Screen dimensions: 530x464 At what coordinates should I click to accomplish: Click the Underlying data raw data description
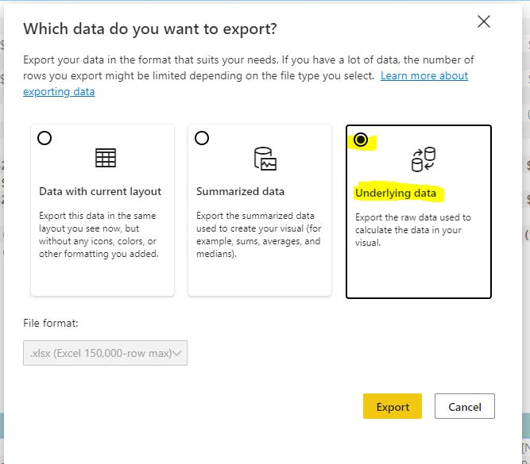coord(413,230)
